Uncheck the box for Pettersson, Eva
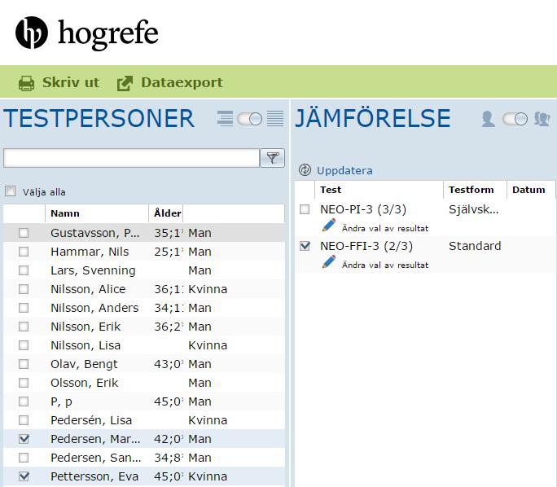The width and height of the screenshot is (557, 487). point(24,476)
